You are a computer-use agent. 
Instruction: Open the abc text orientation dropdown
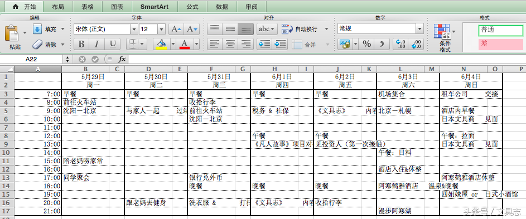(267, 29)
